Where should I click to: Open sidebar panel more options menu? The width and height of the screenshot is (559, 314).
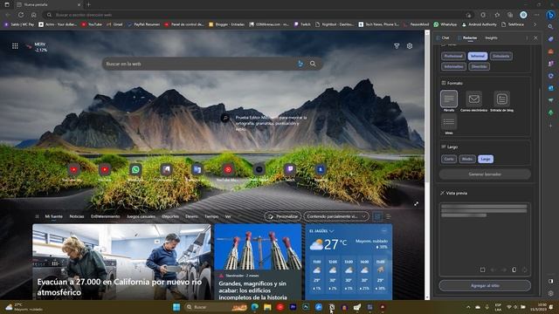pos(527,38)
